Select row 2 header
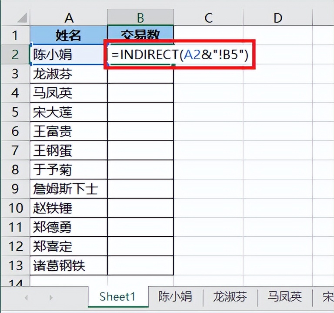 [x=15, y=54]
